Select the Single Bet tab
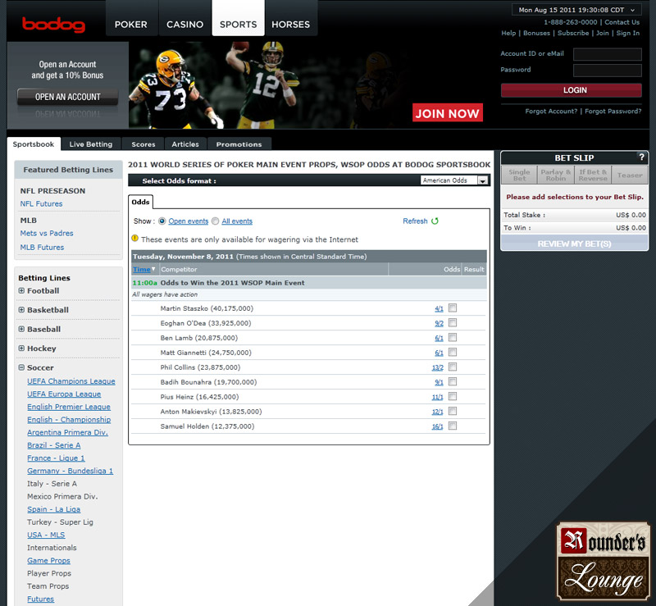 click(x=519, y=175)
